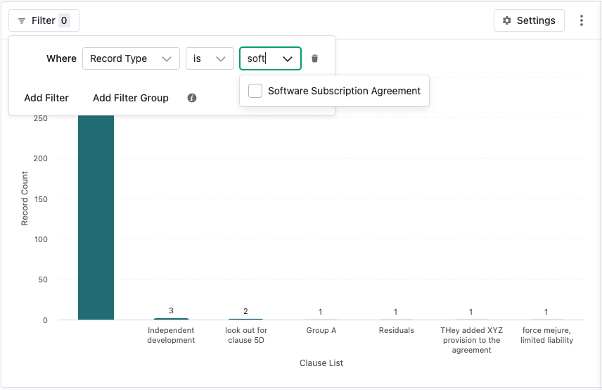Click the 'look out for clause 5D' label
Screen dimensions: 602x390
pos(246,335)
